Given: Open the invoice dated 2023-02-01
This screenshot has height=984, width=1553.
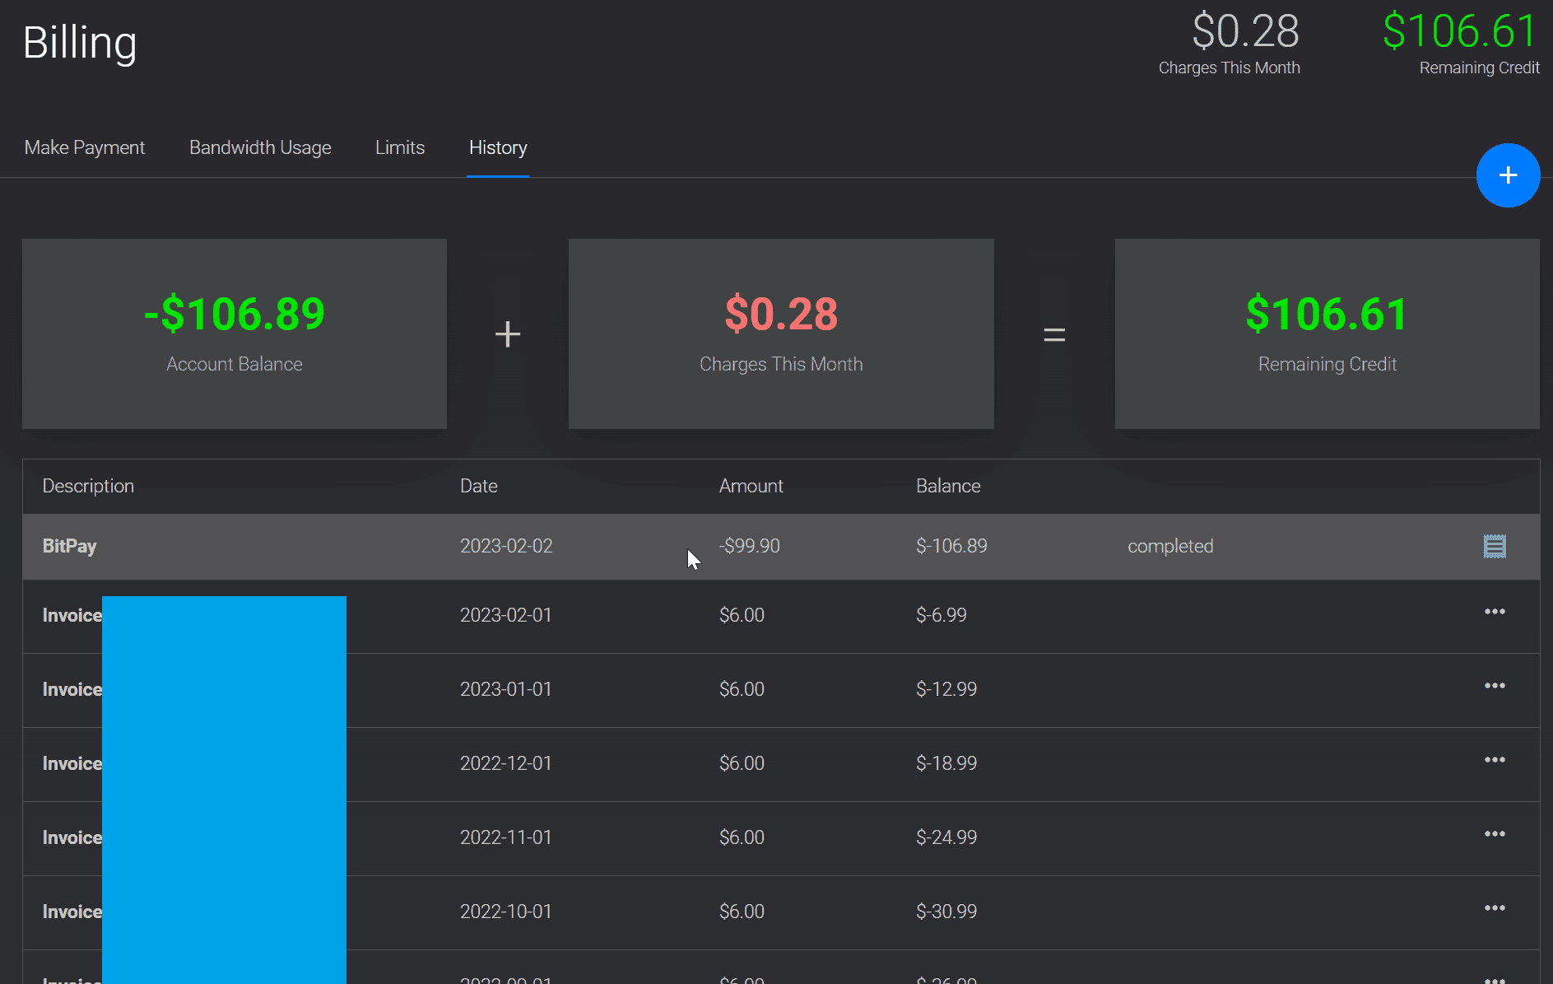Looking at the screenshot, I should (72, 615).
